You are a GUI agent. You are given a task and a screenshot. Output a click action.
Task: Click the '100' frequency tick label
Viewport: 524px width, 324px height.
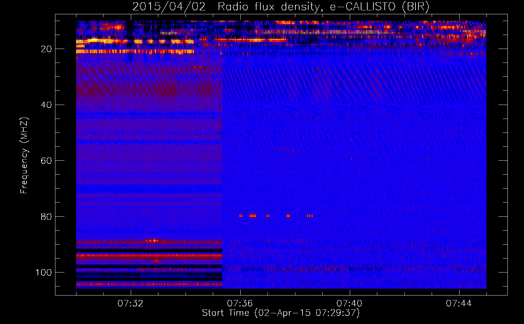(x=44, y=272)
